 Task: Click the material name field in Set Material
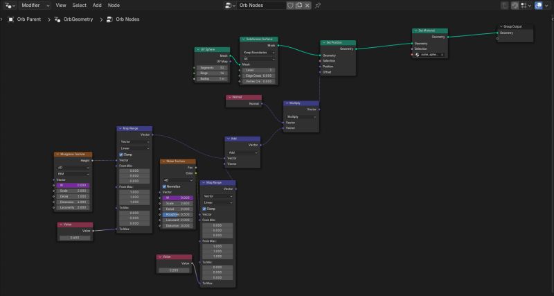(x=430, y=55)
